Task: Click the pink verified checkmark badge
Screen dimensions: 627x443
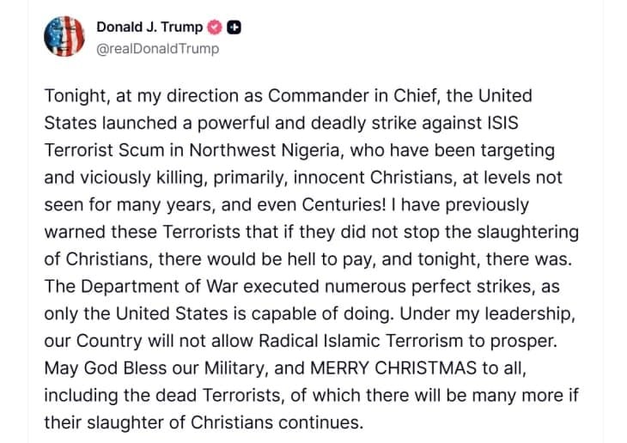Action: pyautogui.click(x=216, y=27)
